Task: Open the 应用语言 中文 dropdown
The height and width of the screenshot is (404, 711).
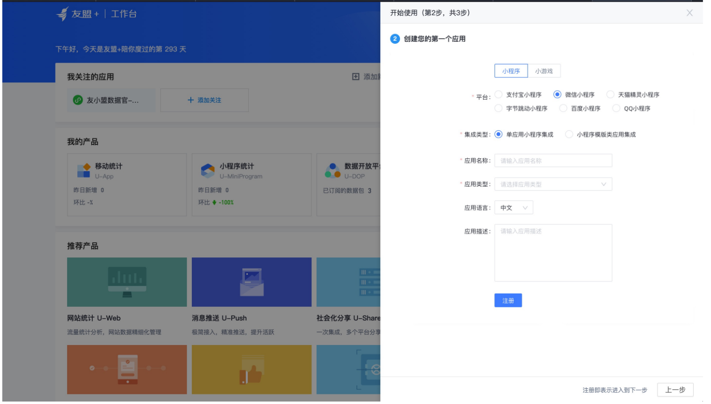Action: click(514, 208)
